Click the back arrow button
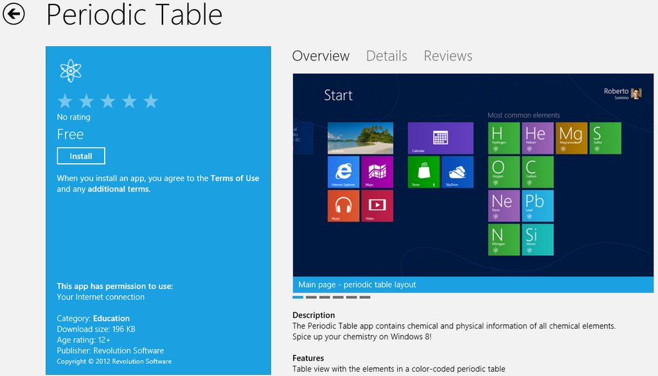 [13, 13]
